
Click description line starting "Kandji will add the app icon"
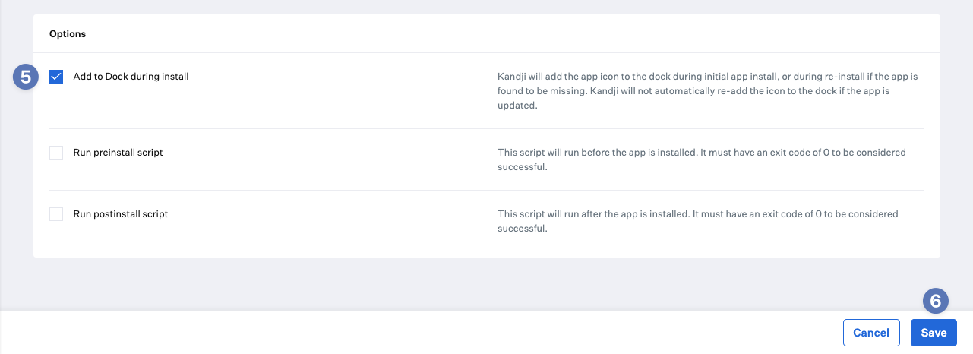[708, 77]
